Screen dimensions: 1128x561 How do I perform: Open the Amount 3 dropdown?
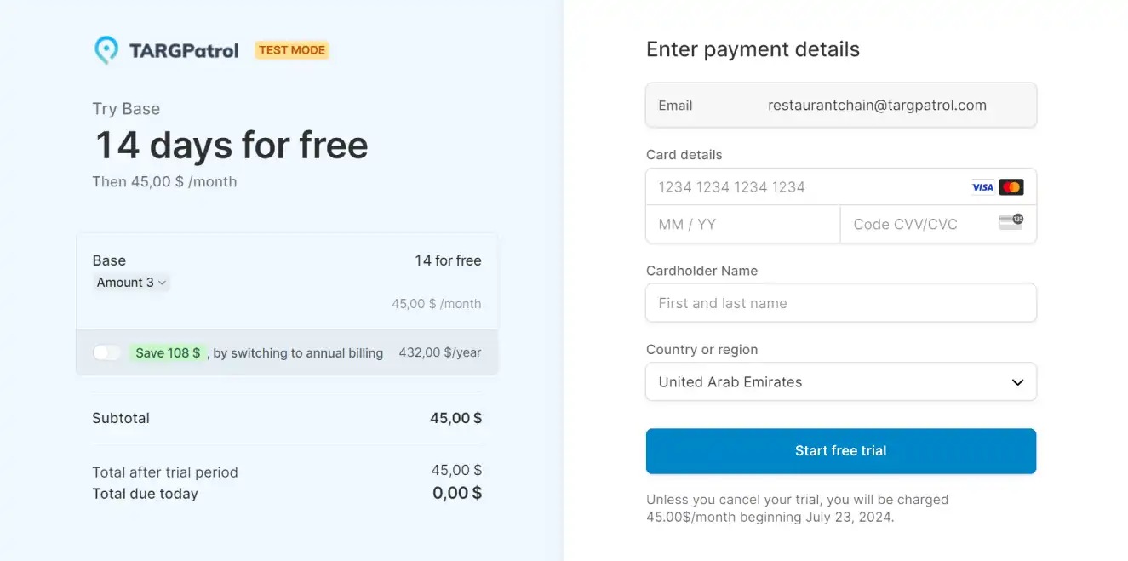click(x=132, y=282)
